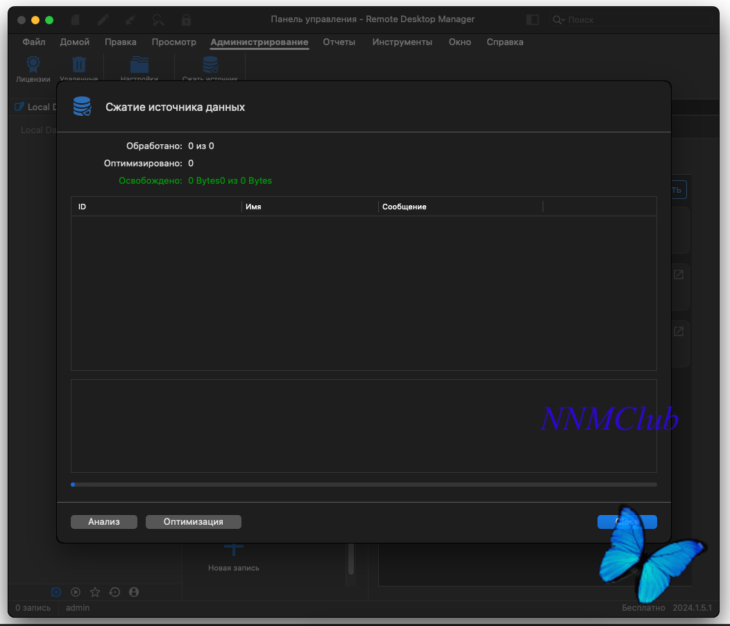Click the plus icon above Новая запись
Screen dimensions: 730x626
coord(234,549)
